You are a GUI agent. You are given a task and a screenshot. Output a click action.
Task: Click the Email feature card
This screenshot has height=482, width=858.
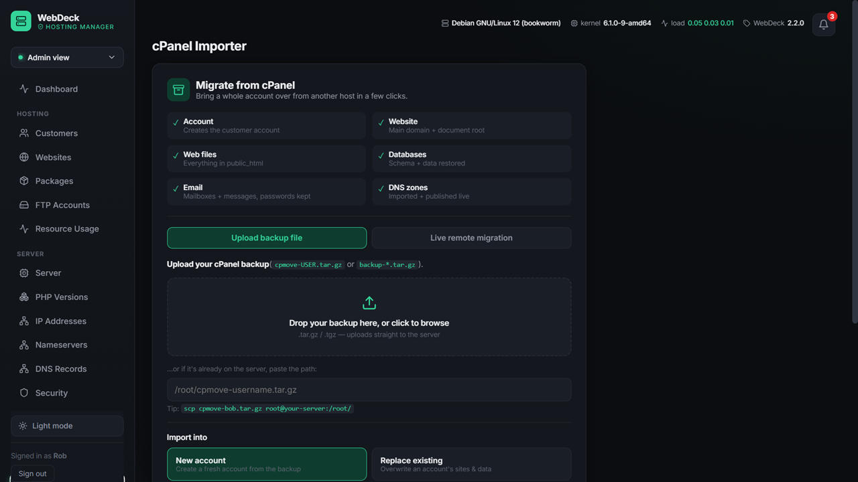(267, 191)
